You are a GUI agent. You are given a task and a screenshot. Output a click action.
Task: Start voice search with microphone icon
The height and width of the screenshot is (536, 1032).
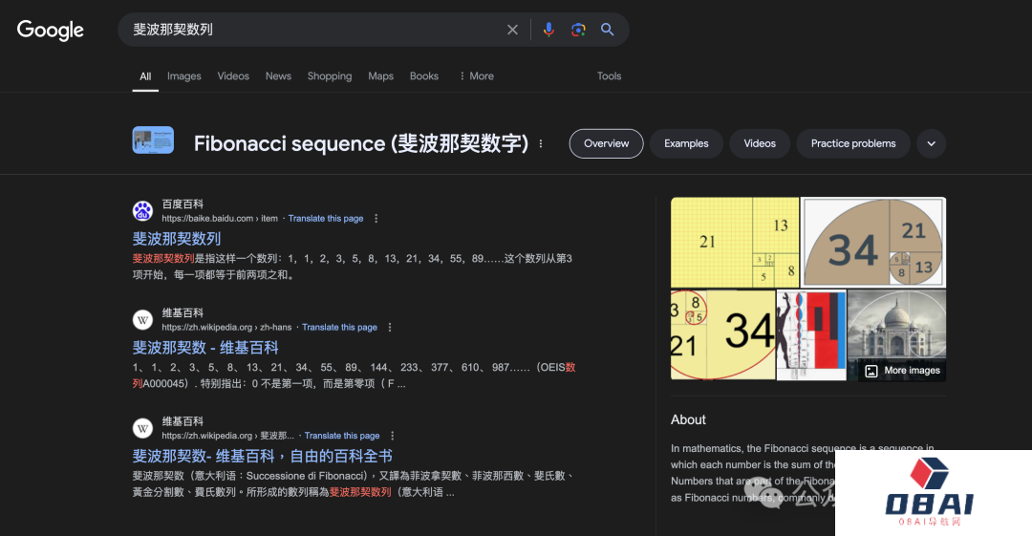pyautogui.click(x=548, y=30)
